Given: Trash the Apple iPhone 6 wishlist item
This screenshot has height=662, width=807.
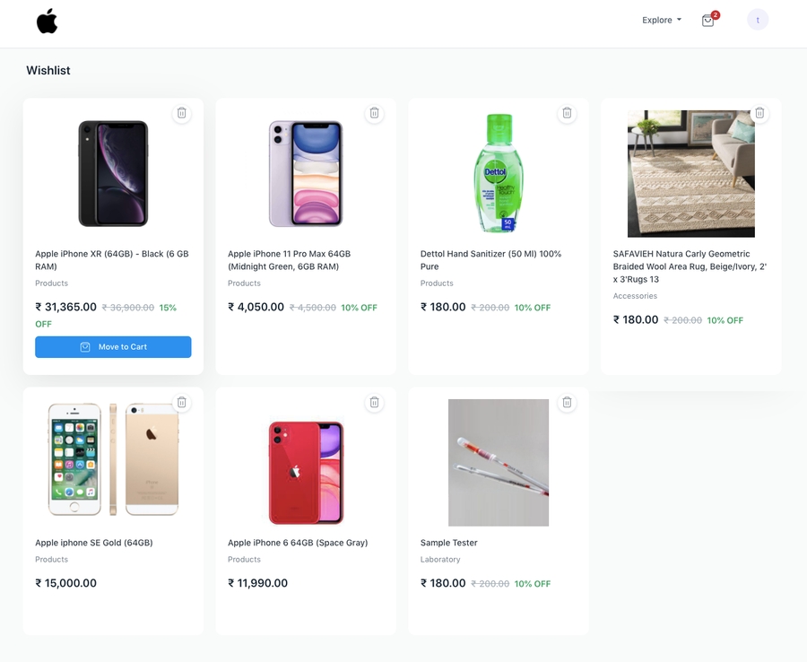Looking at the screenshot, I should [375, 403].
